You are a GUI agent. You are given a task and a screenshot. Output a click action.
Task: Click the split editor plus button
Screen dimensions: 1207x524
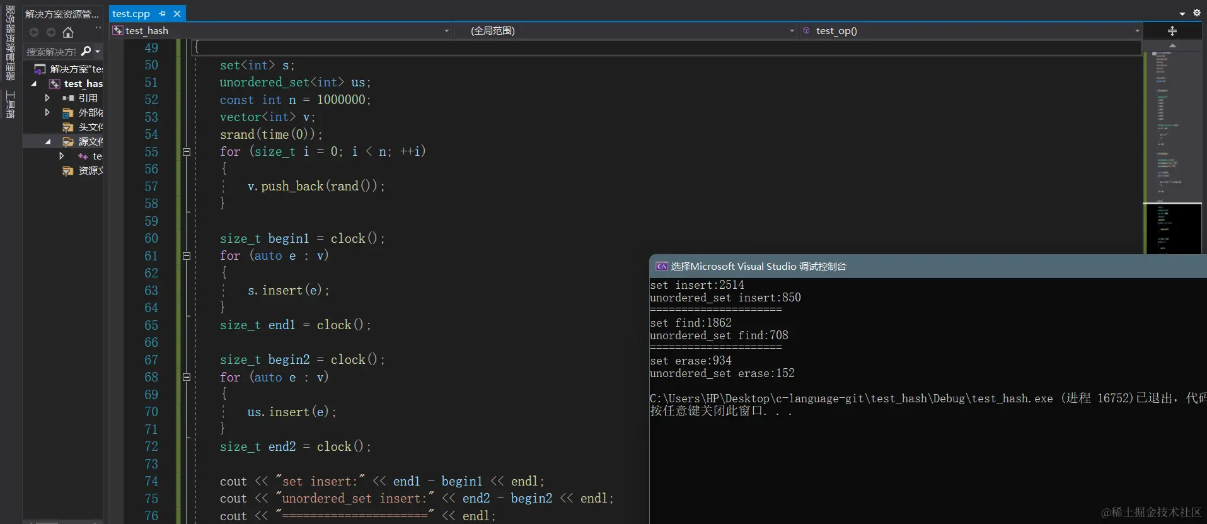[1172, 31]
